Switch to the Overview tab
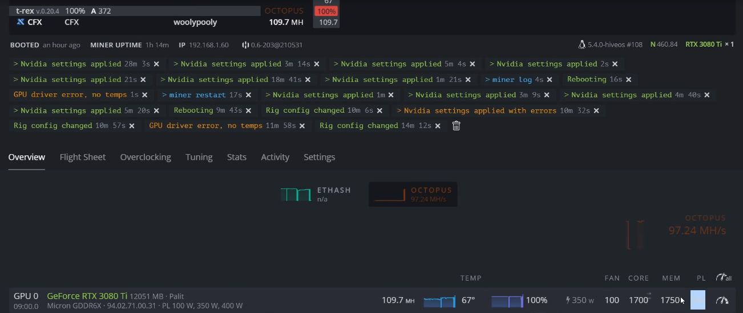Image resolution: width=743 pixels, height=313 pixels. click(26, 157)
